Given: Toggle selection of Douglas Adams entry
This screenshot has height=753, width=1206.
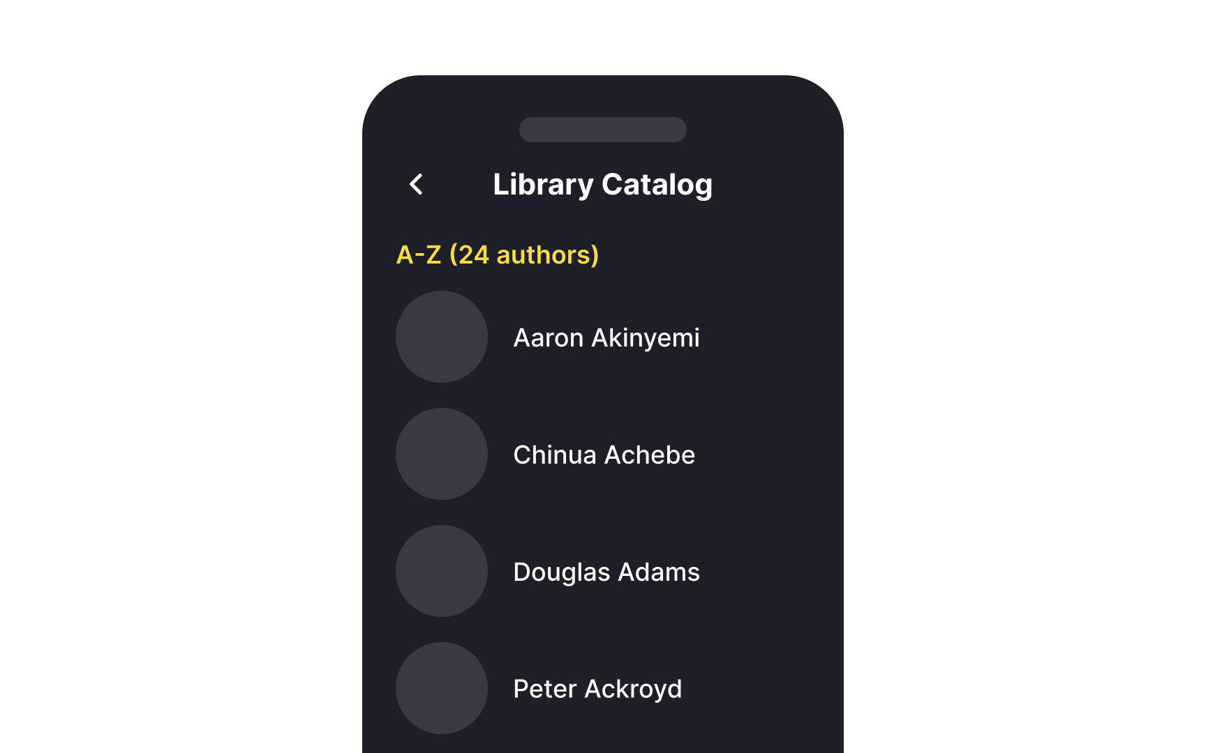Looking at the screenshot, I should (x=606, y=571).
